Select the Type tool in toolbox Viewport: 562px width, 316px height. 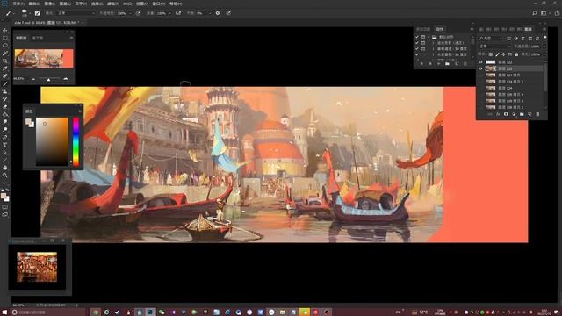[5, 145]
